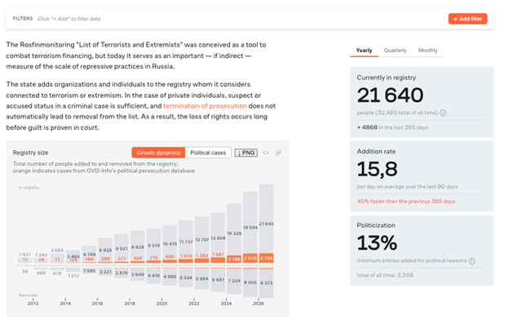Click the orange 1 283 segment label
Image resolution: width=509 pixels, height=324 pixels.
point(202,255)
